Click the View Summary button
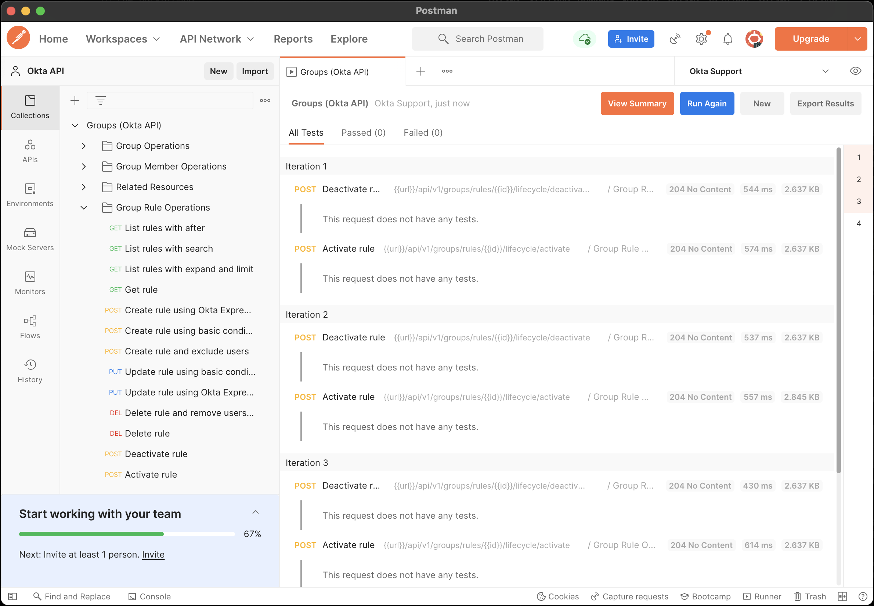The image size is (874, 606). pyautogui.click(x=637, y=103)
